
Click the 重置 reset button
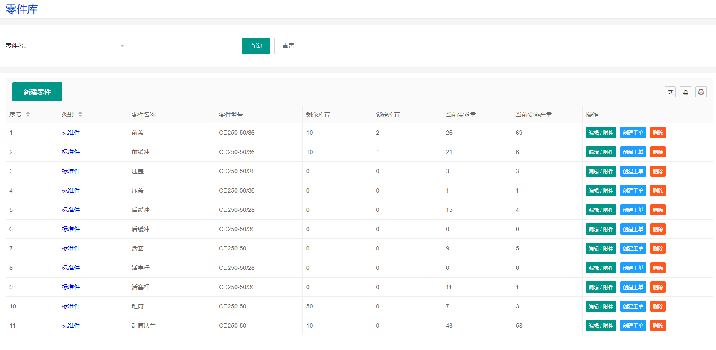pos(288,46)
